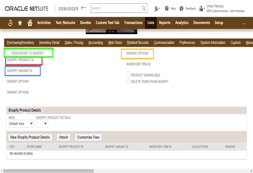Image resolution: width=253 pixels, height=173 pixels.
Task: Click the Variant Option3 field label
Action: 138,53
